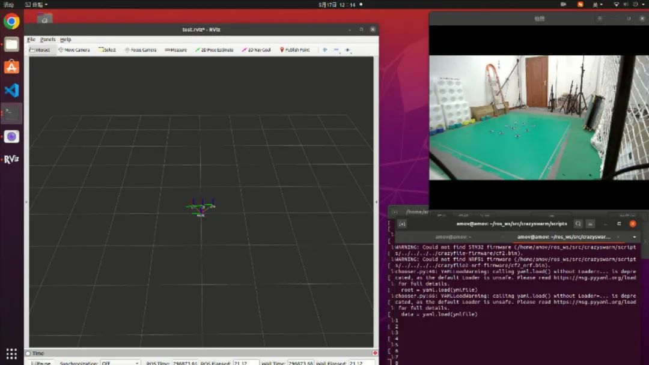Click the new tab button in terminal
Image resolution: width=649 pixels, height=365 pixels.
(x=402, y=224)
